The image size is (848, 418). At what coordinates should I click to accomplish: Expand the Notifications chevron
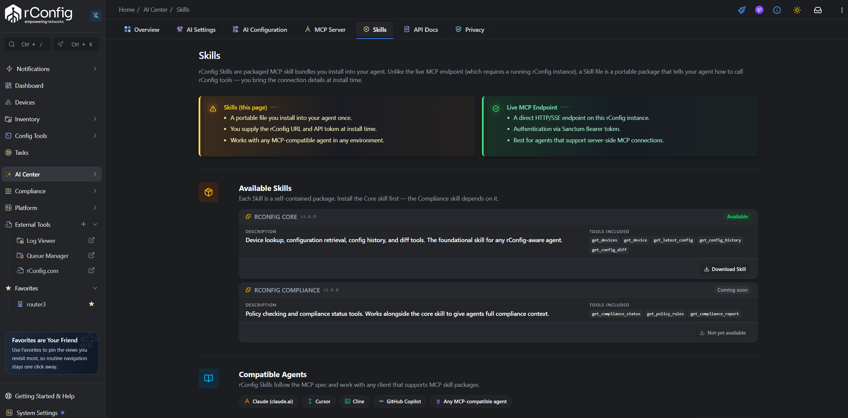pos(95,69)
